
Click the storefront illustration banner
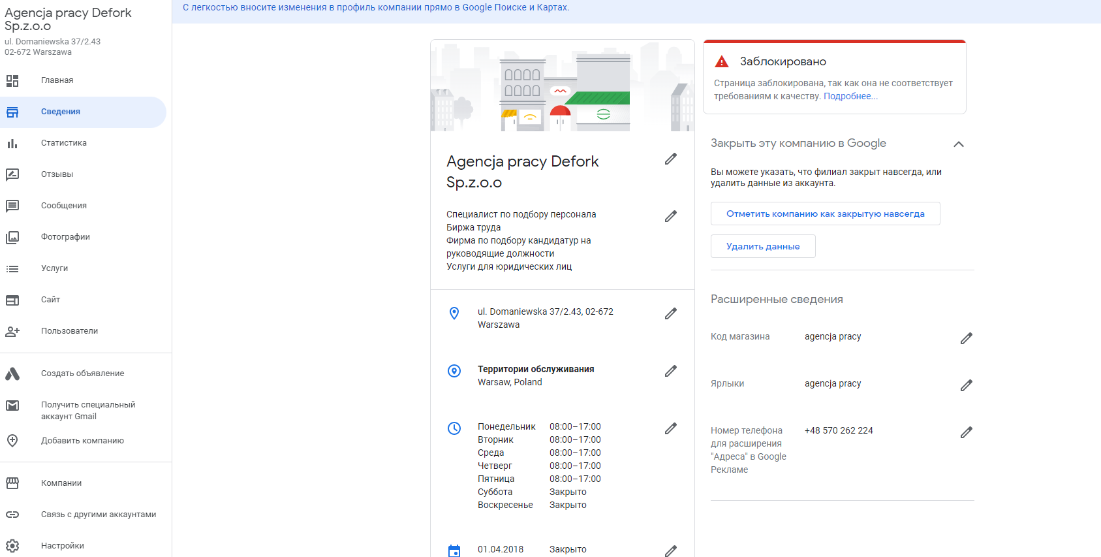click(563, 86)
